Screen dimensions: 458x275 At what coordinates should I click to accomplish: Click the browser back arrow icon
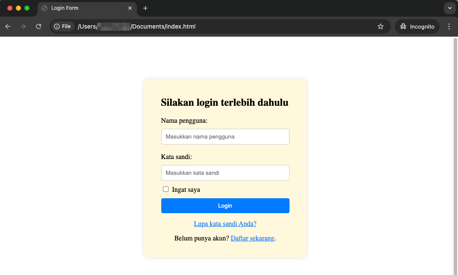[x=8, y=26]
